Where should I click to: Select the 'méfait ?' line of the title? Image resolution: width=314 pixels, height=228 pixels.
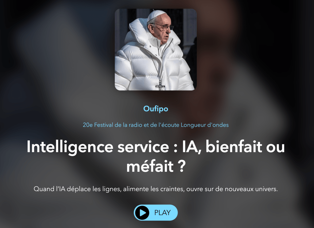pyautogui.click(x=156, y=166)
